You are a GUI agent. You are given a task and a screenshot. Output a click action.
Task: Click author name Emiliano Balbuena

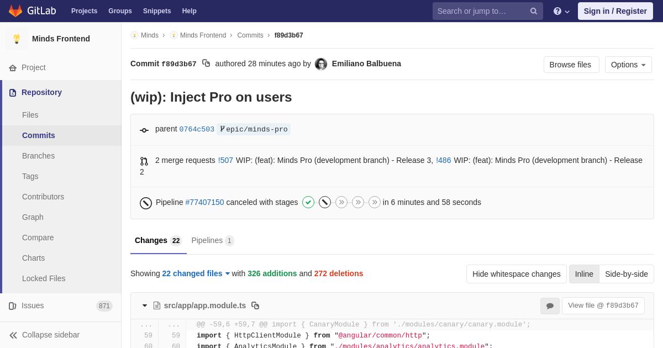(x=366, y=64)
